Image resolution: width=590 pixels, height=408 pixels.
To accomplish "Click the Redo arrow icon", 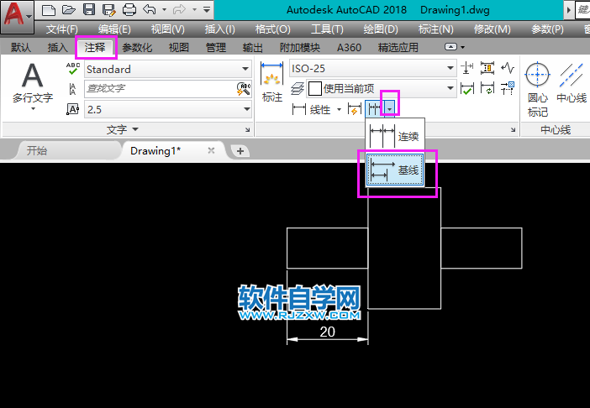I will click(x=180, y=9).
